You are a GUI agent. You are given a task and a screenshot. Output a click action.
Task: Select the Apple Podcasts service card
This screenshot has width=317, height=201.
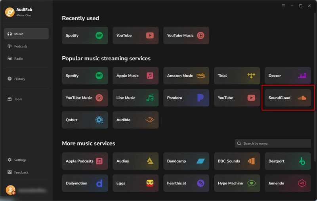click(85, 161)
